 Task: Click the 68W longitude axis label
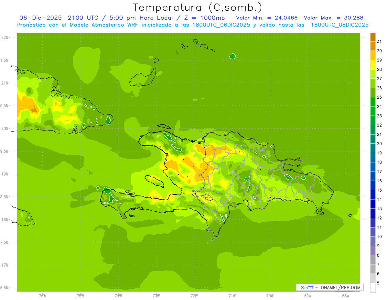point(346,296)
